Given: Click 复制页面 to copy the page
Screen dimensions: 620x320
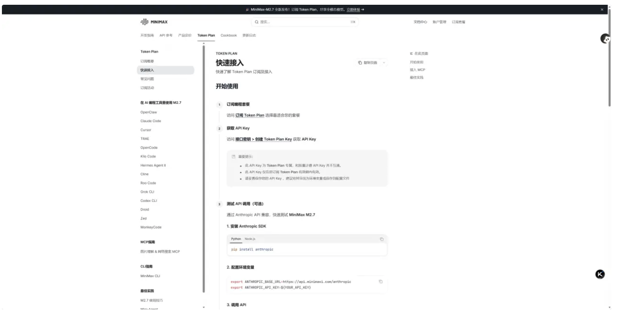Looking at the screenshot, I should point(368,63).
